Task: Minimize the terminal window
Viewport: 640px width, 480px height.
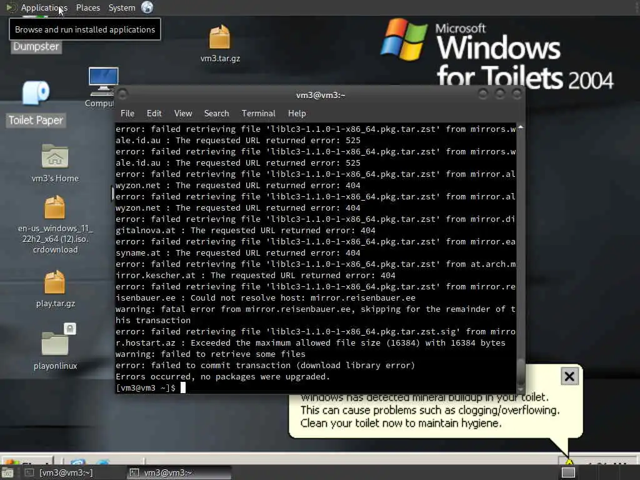Action: click(483, 94)
